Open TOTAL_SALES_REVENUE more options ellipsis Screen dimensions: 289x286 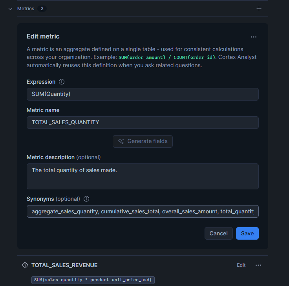(x=258, y=265)
